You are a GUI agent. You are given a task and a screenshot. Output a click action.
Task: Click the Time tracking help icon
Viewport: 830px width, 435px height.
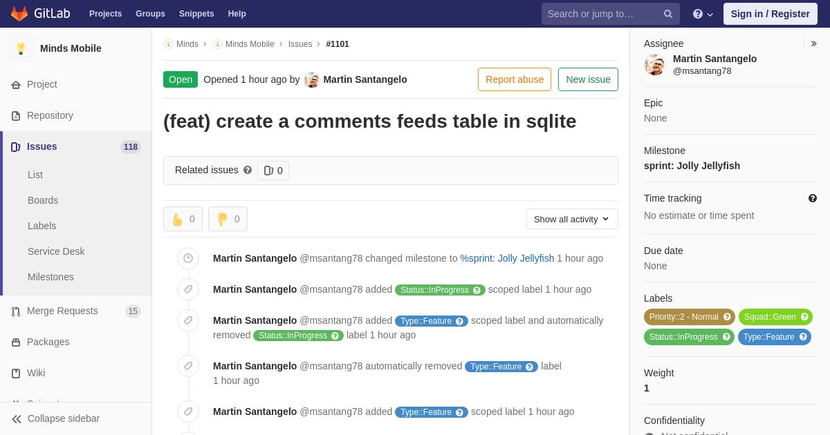[x=813, y=198]
